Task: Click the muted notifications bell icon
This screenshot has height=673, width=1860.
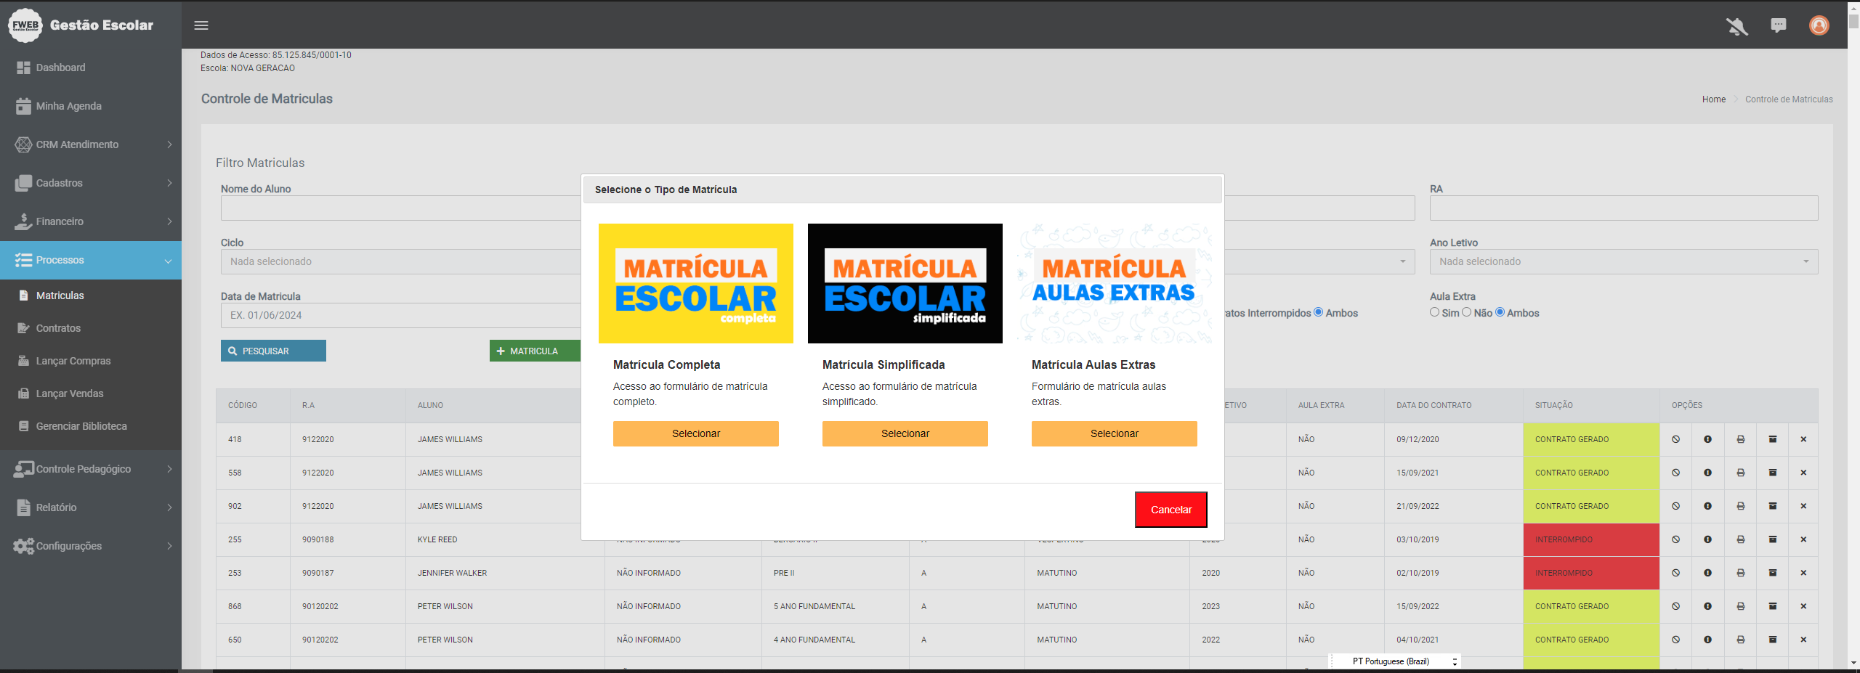Action: [x=1736, y=26]
